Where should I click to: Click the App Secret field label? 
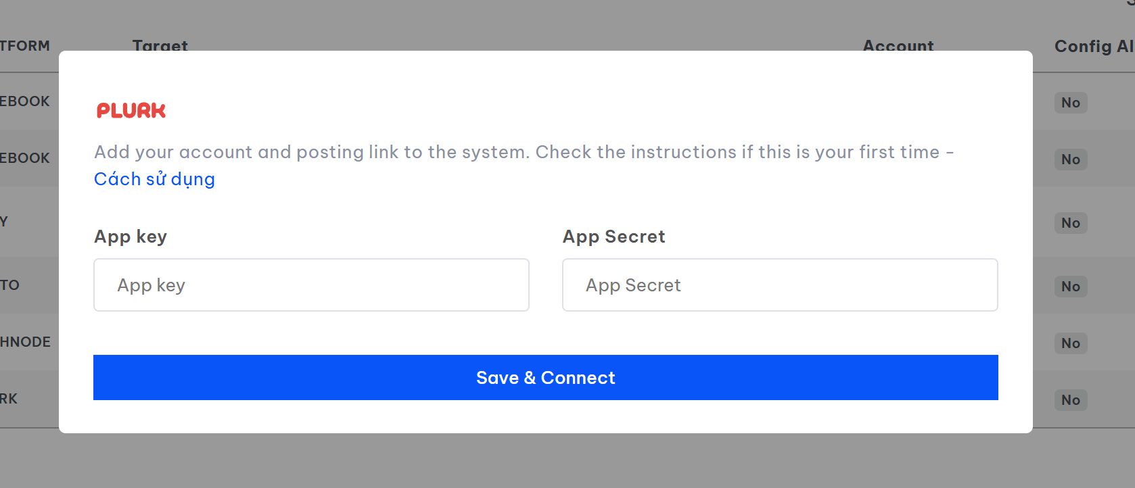tap(613, 237)
